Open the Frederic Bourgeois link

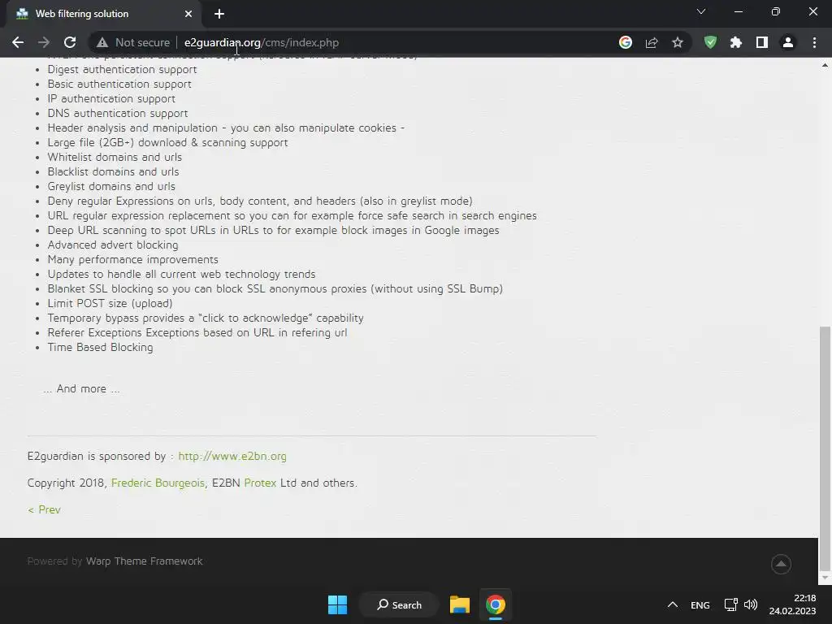pos(158,483)
